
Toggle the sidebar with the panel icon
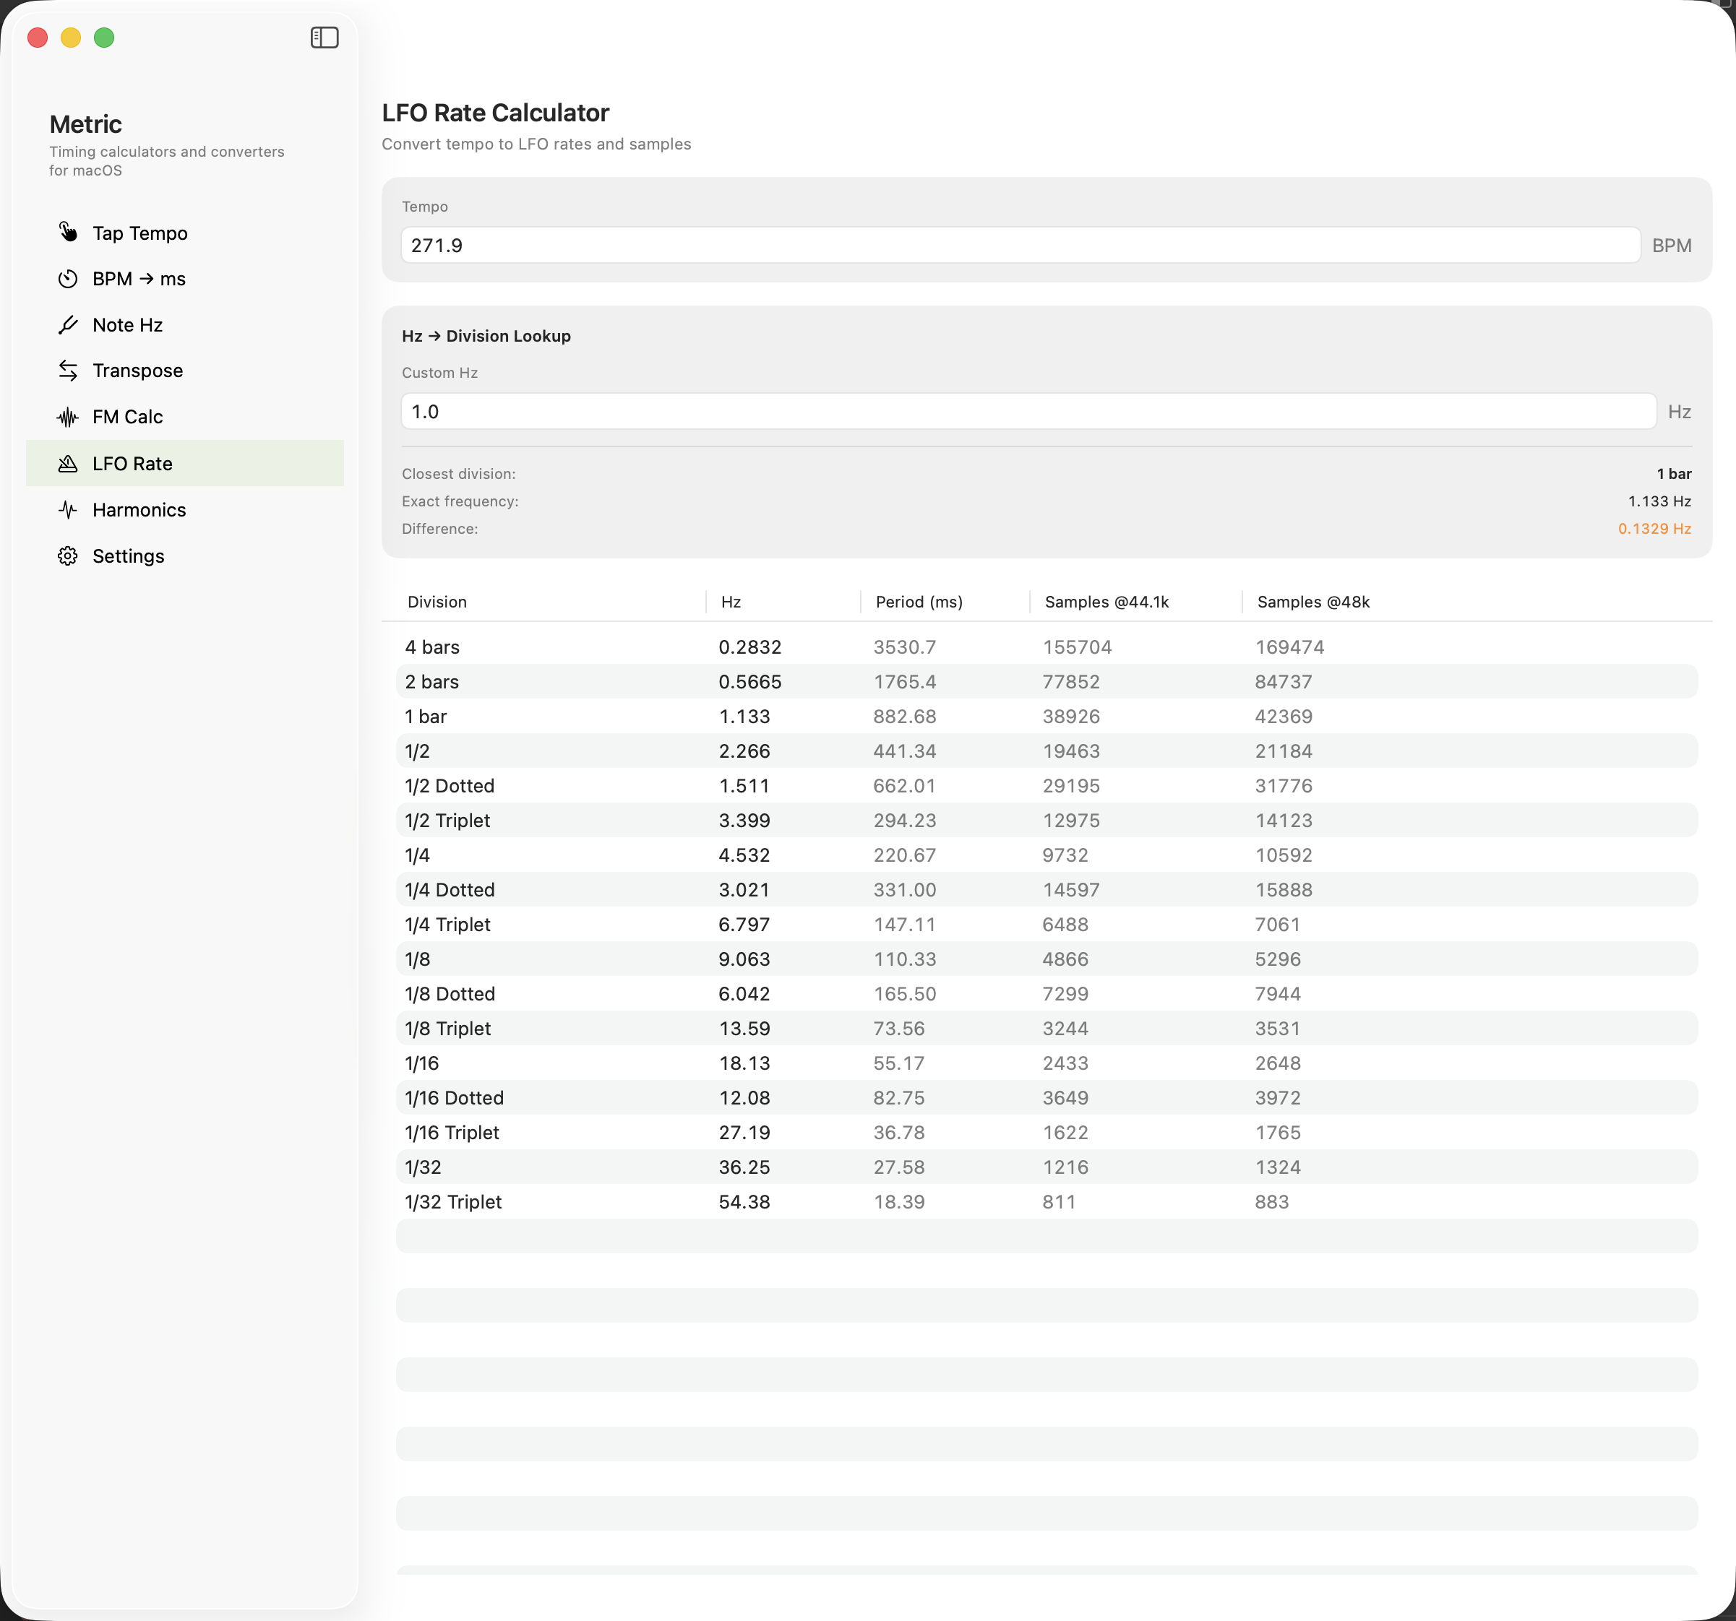(x=324, y=37)
